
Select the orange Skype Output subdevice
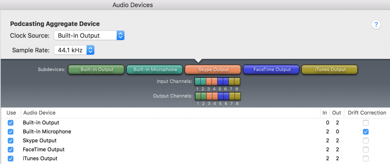213,69
